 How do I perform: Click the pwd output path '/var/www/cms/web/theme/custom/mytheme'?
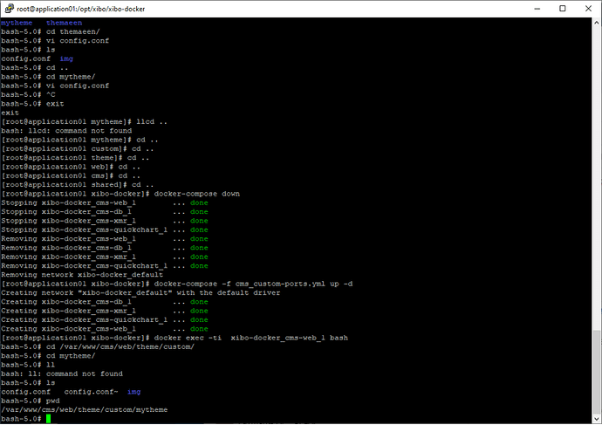click(x=85, y=409)
